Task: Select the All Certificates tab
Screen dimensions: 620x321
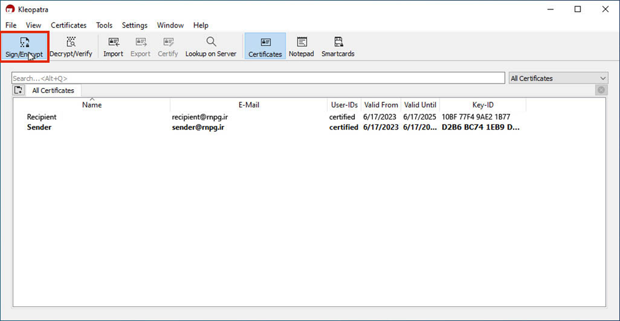Action: [x=53, y=90]
